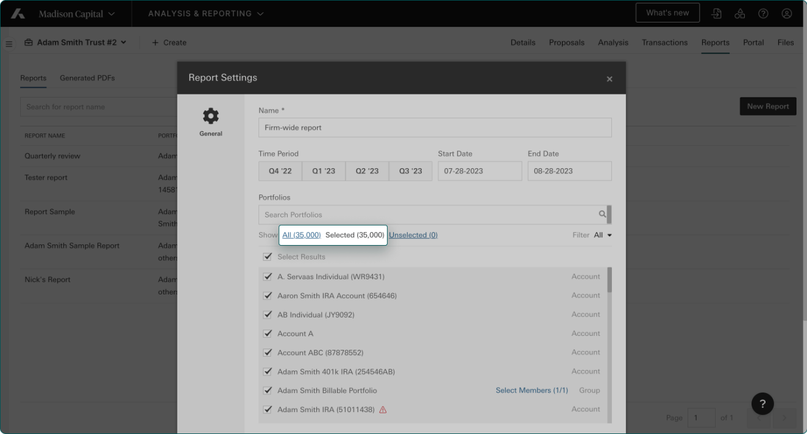Toggle the hamburger sidebar menu icon
Image resolution: width=807 pixels, height=434 pixels.
[9, 43]
